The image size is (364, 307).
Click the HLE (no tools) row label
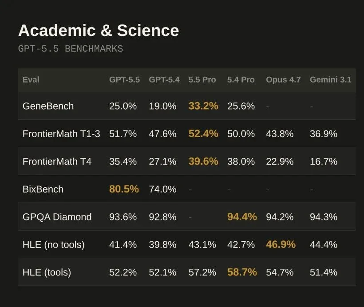53,244
